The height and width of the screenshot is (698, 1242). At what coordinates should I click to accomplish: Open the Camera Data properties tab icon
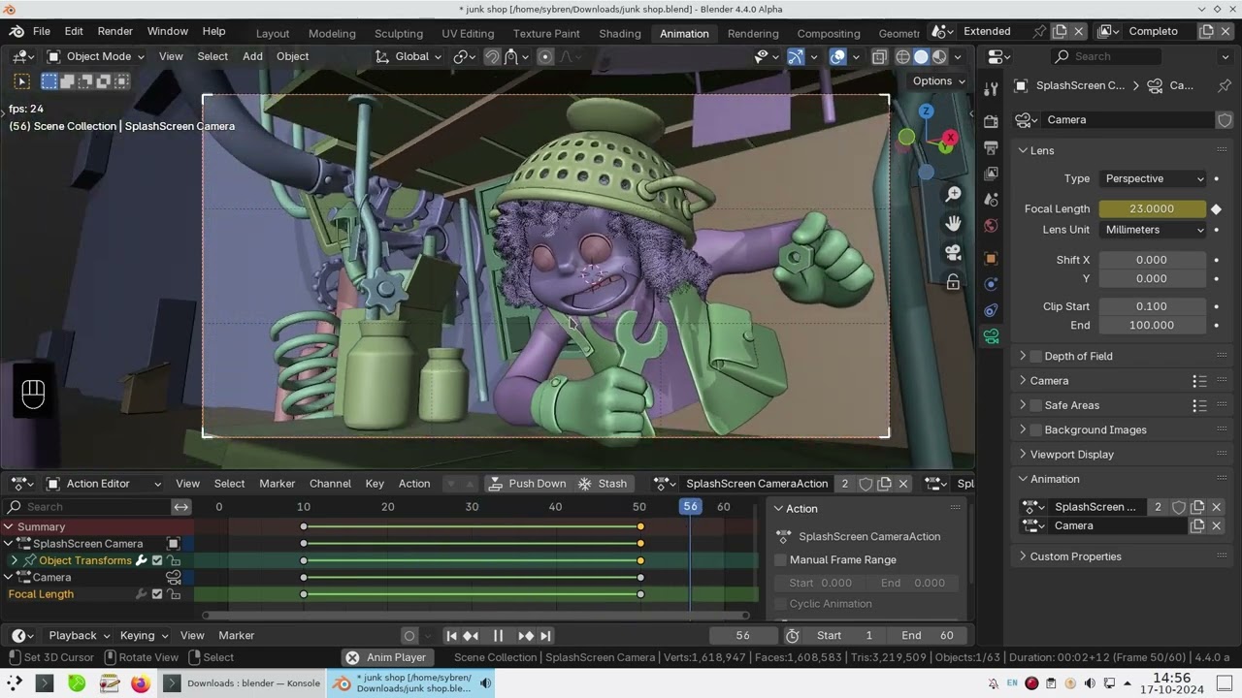991,336
